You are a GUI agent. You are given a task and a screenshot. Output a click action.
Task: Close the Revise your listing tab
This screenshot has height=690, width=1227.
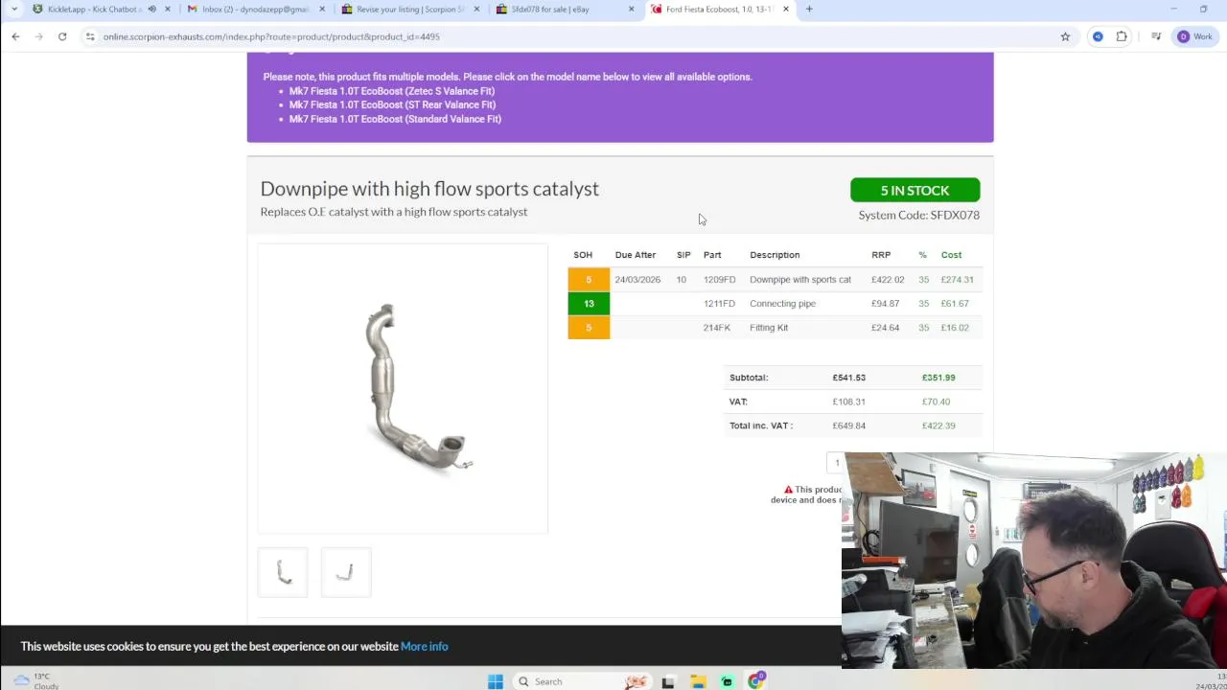point(476,9)
